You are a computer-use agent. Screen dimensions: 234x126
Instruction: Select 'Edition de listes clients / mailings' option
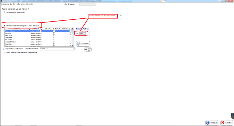point(4,26)
